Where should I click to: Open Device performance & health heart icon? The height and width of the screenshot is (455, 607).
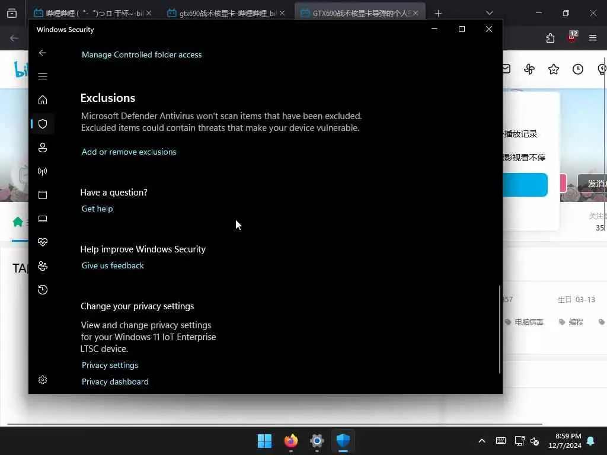[x=43, y=242]
